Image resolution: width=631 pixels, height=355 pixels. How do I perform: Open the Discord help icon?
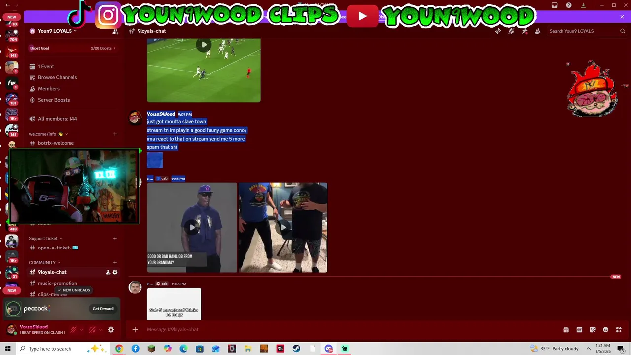[x=569, y=5]
